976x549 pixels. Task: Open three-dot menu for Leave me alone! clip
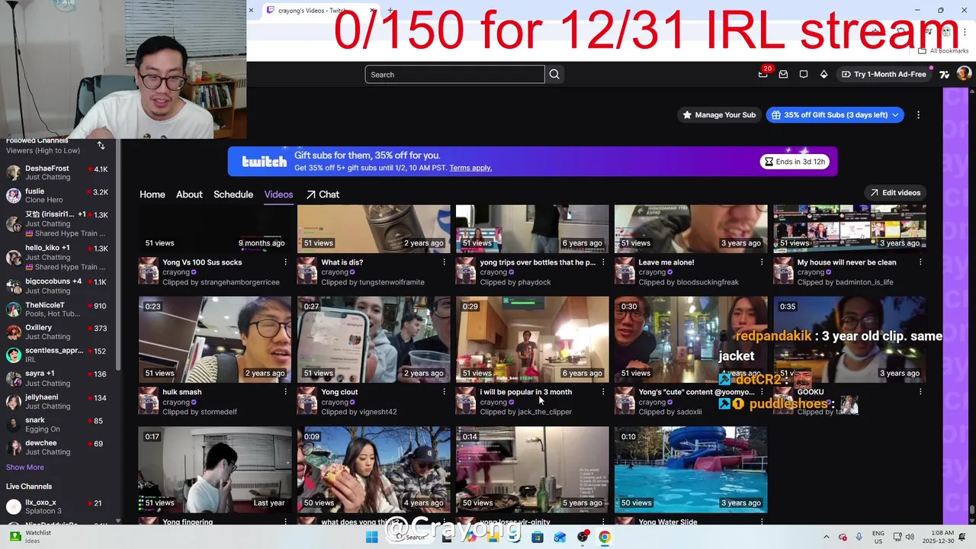(x=761, y=262)
